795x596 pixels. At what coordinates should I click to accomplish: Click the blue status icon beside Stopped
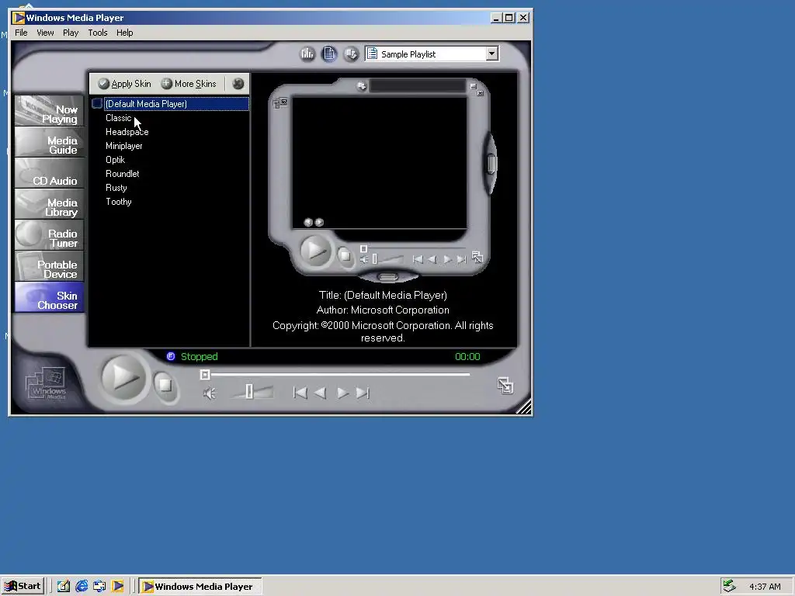pos(171,356)
